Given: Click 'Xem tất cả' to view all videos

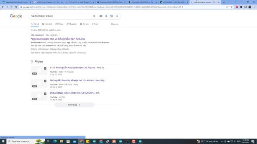Looking at the screenshot, I should point(74,105).
